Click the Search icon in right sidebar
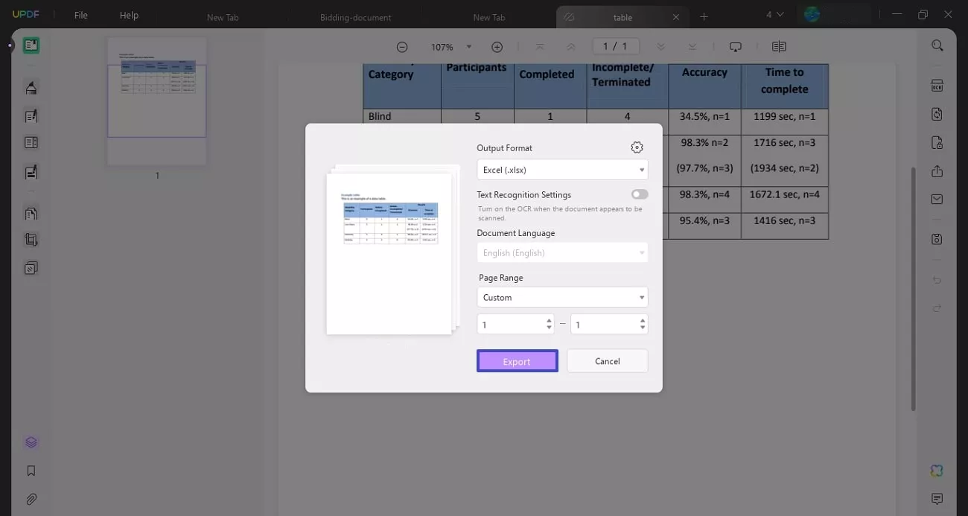This screenshot has width=968, height=516. (937, 45)
